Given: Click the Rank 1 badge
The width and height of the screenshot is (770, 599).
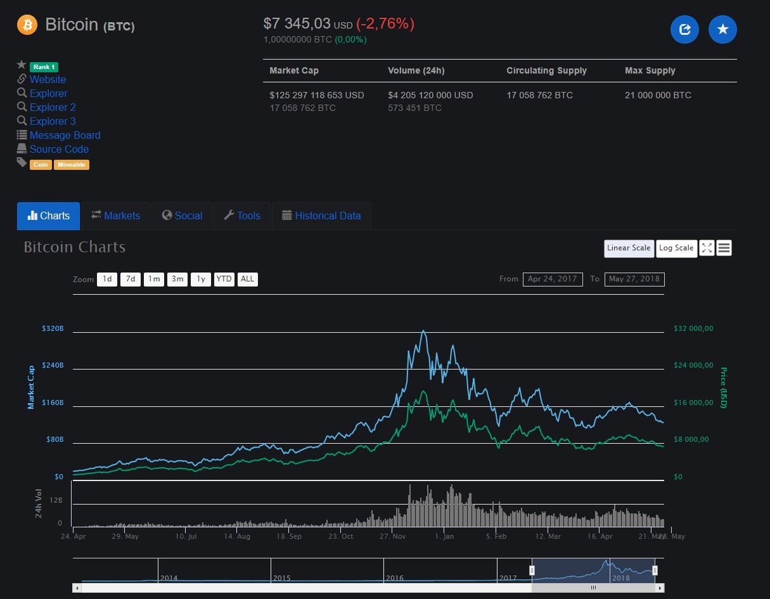Looking at the screenshot, I should [44, 67].
